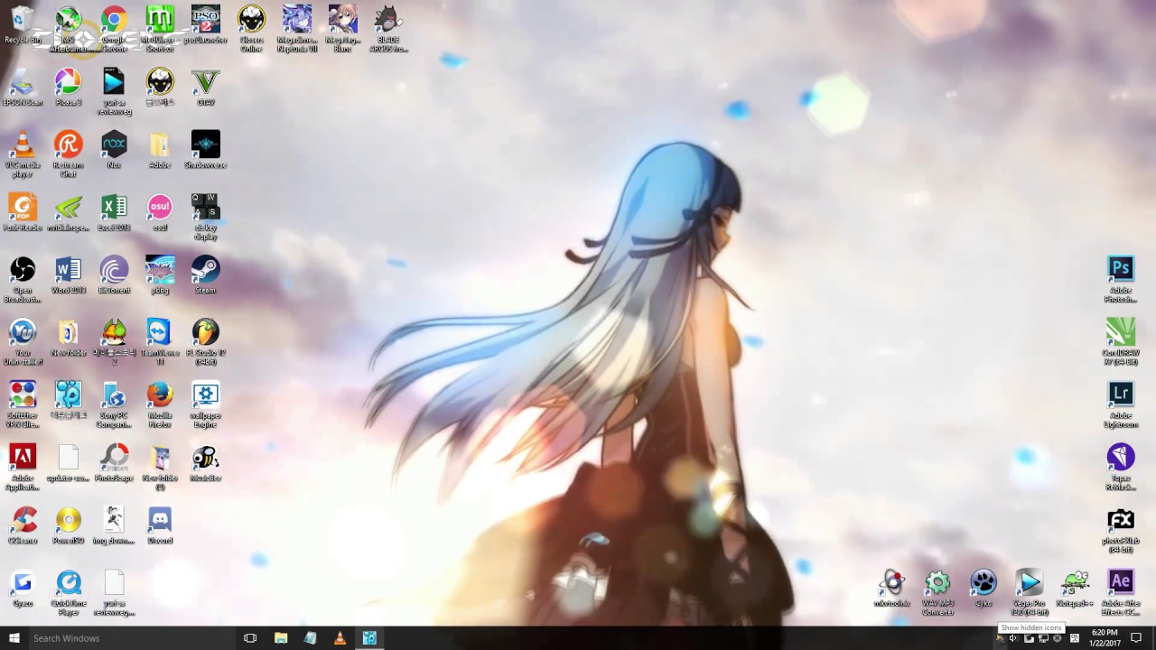Select the Adobe folder on desktop
1156x650 pixels.
pos(160,150)
